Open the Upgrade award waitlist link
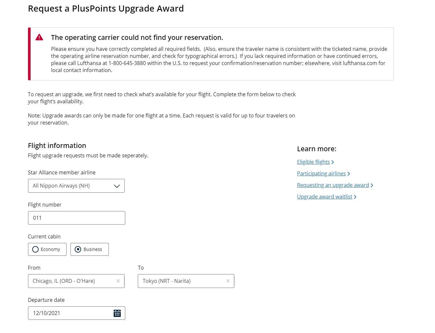This screenshot has width=435, height=333. pyautogui.click(x=325, y=197)
